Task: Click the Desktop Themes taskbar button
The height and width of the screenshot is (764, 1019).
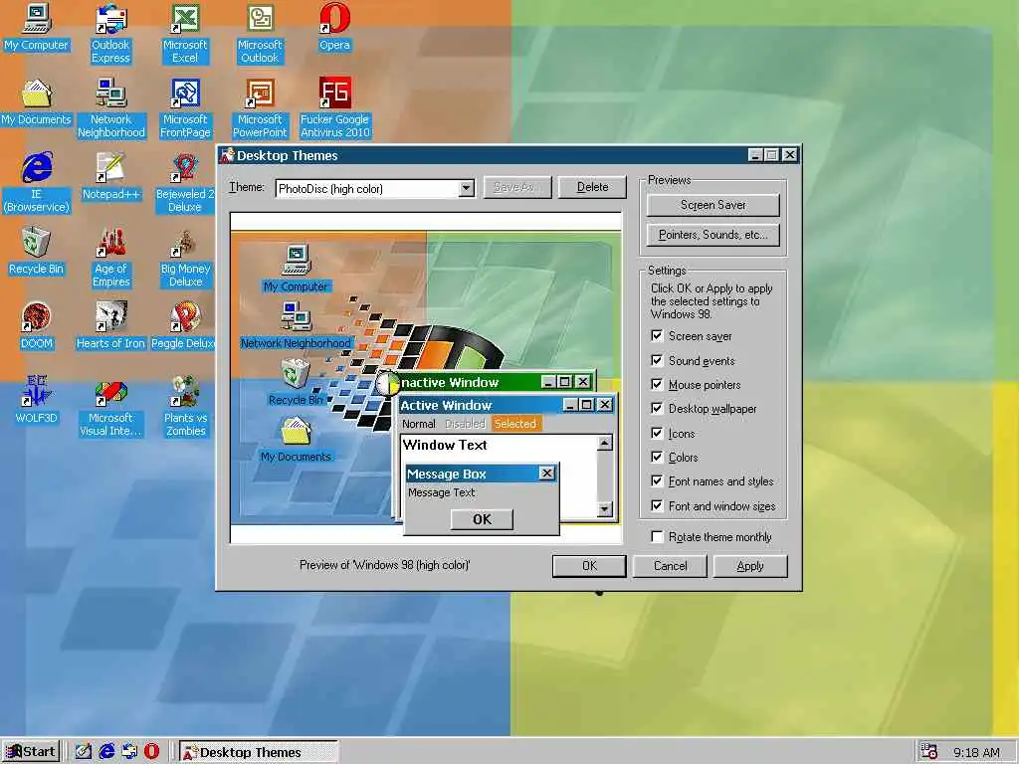Action: click(258, 752)
